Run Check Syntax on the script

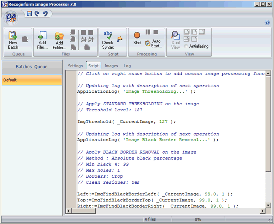(108, 40)
